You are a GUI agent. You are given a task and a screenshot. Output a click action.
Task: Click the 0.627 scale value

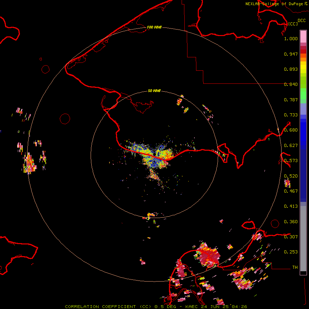coord(291,146)
